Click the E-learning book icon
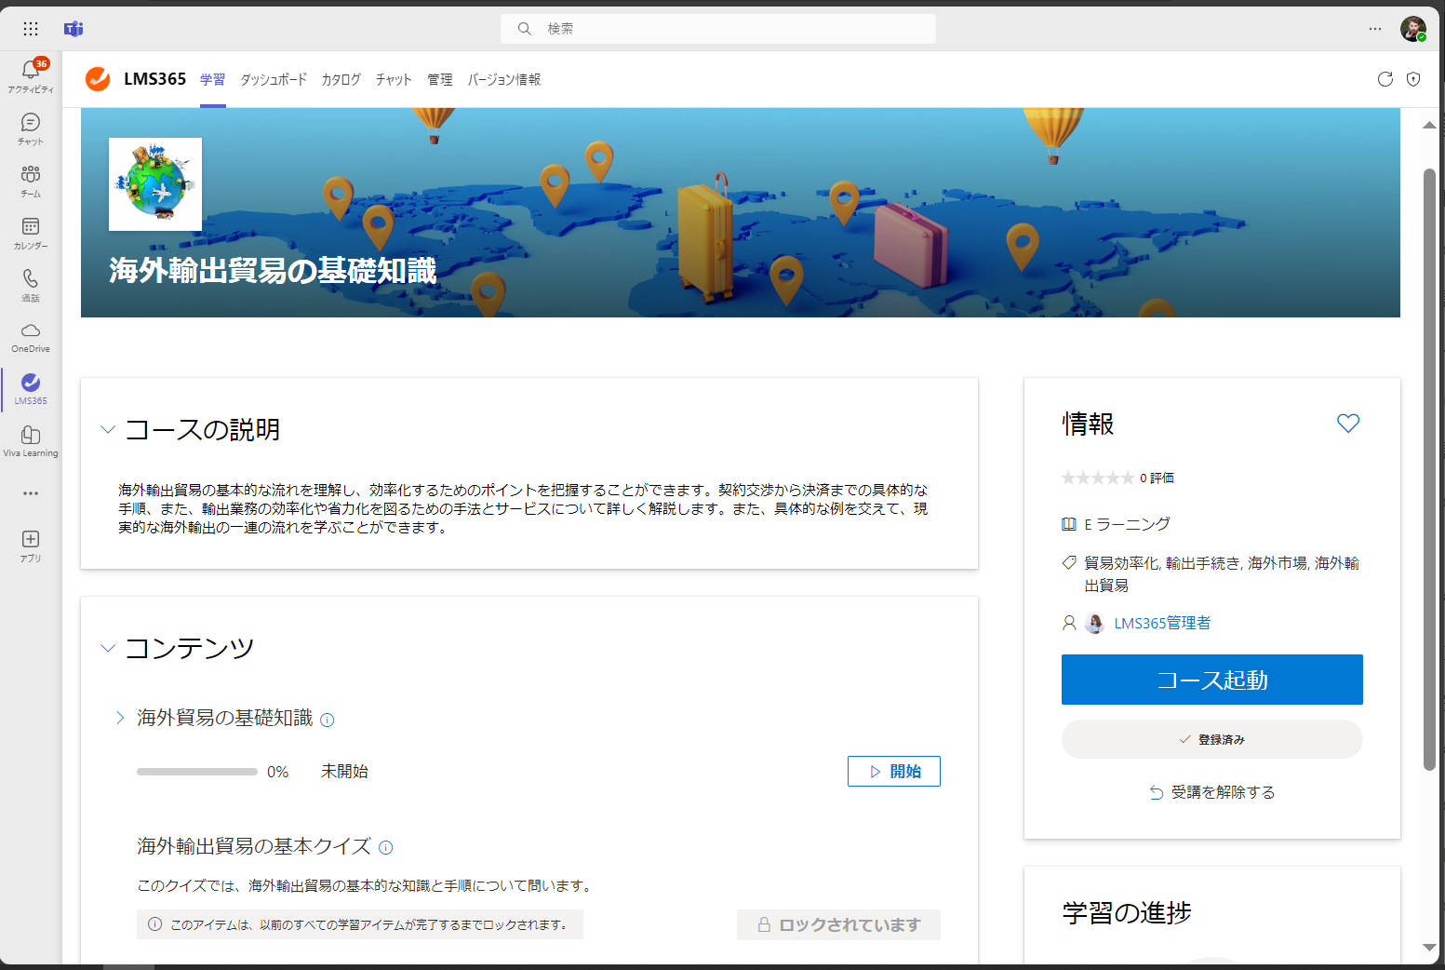 coord(1069,524)
